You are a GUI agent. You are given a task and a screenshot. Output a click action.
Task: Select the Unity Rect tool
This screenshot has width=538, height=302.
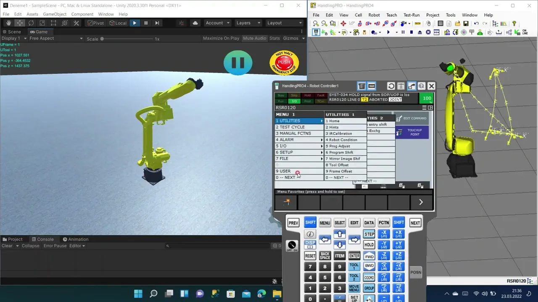53,23
